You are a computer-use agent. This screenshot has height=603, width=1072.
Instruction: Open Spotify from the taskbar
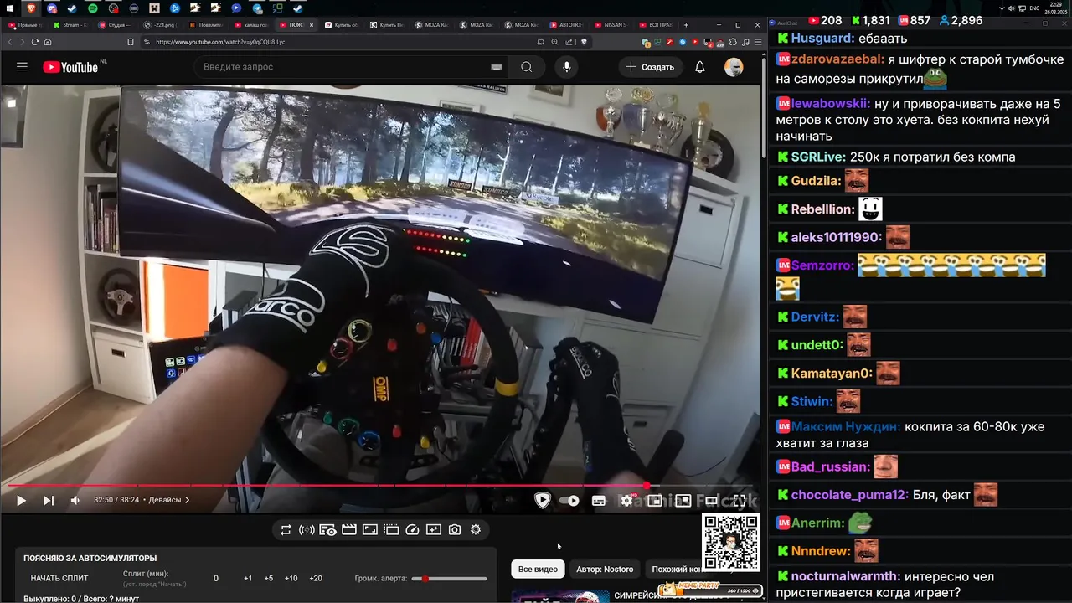click(92, 8)
